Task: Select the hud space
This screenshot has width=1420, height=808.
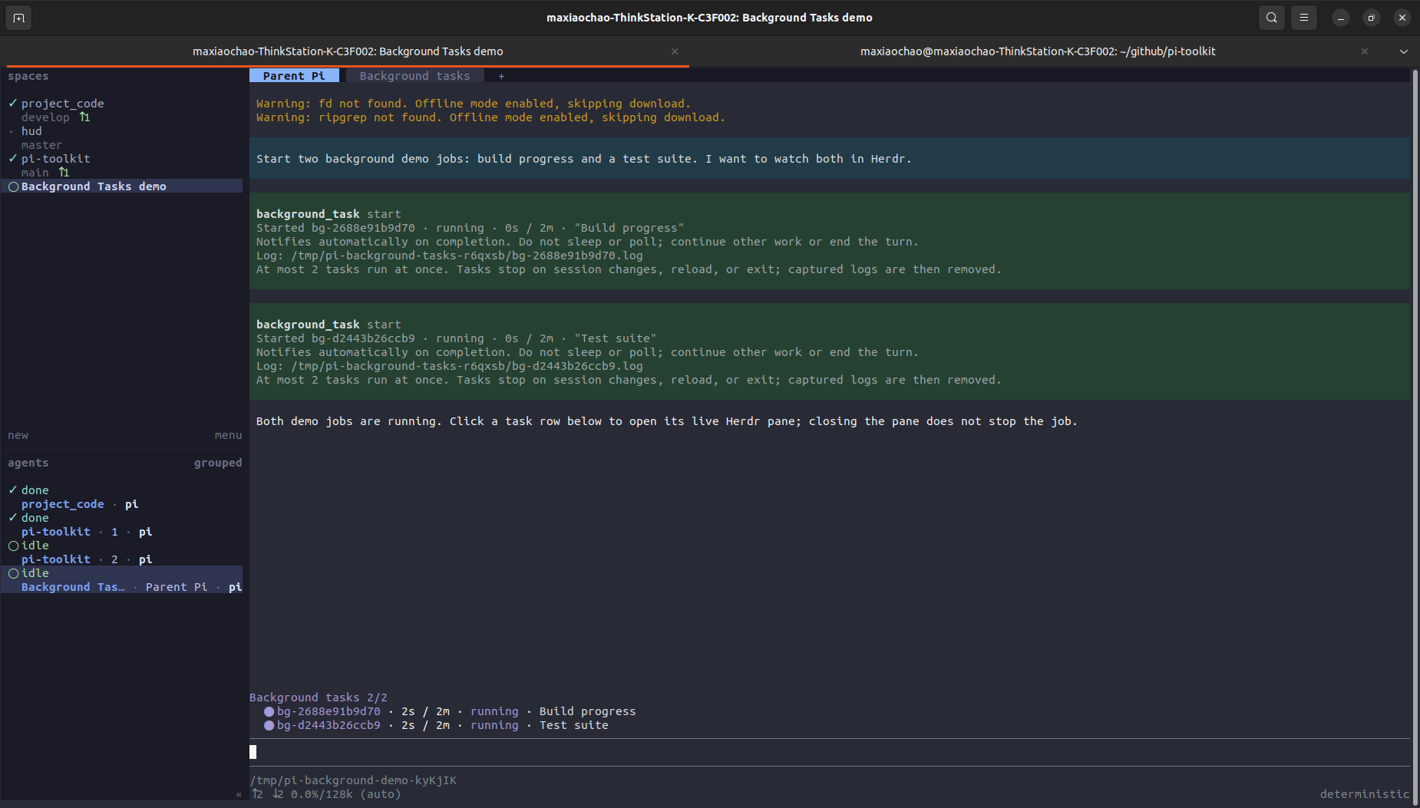Action: coord(31,131)
